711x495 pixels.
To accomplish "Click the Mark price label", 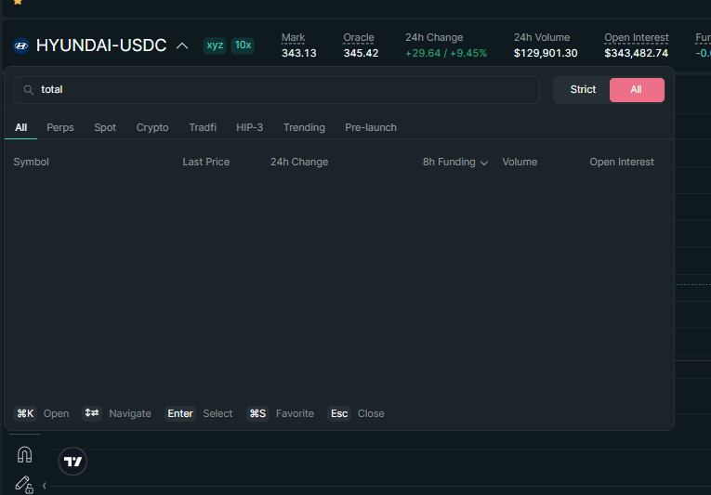I will coord(293,38).
